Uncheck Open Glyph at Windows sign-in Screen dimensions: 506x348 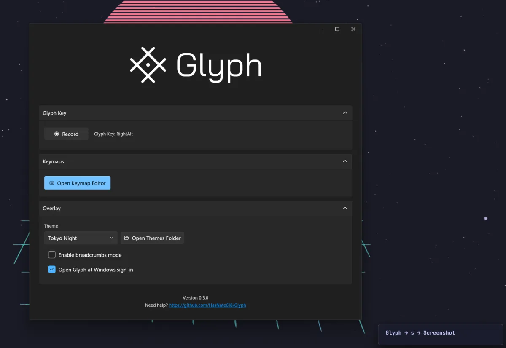(x=52, y=270)
